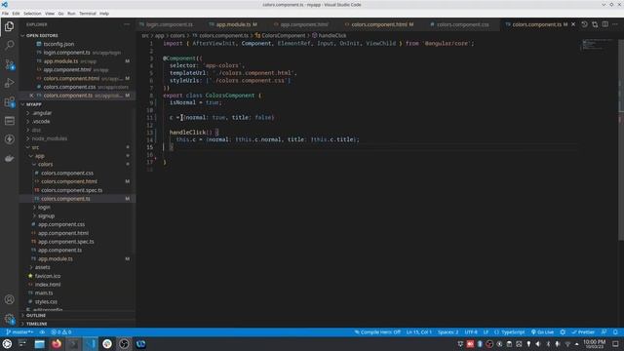The height and width of the screenshot is (351, 624).
Task: Close the colors.component.ts tab
Action: tap(573, 24)
